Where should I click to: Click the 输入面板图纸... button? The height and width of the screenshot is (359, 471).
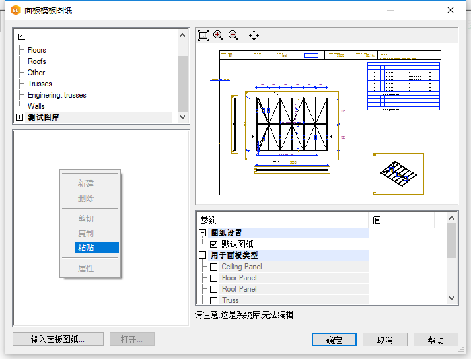coord(58,339)
